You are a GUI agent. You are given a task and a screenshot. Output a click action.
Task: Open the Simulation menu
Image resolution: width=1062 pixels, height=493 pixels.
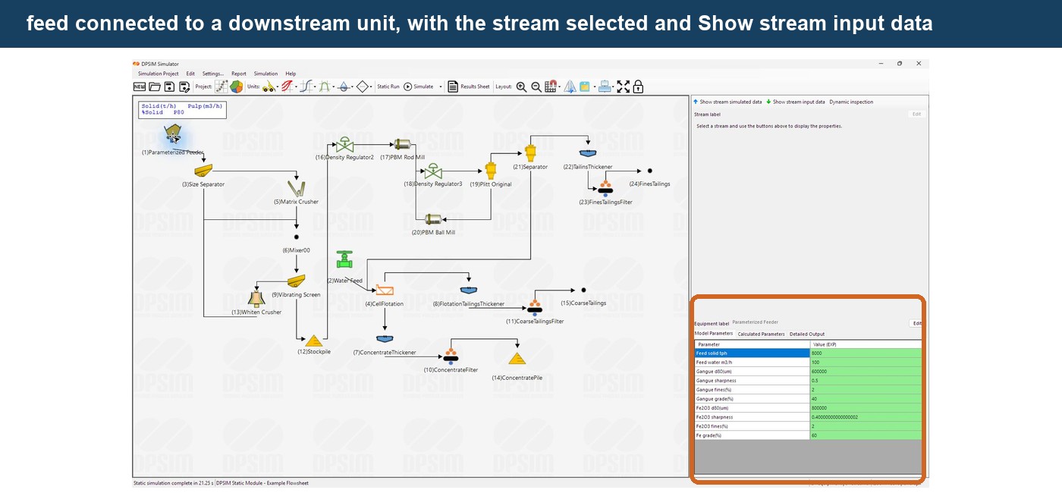pos(265,74)
